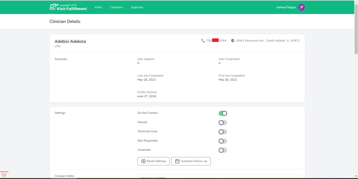Go to the Clinicians page
Viewport: 358px width, 179px height.
(x=116, y=7)
